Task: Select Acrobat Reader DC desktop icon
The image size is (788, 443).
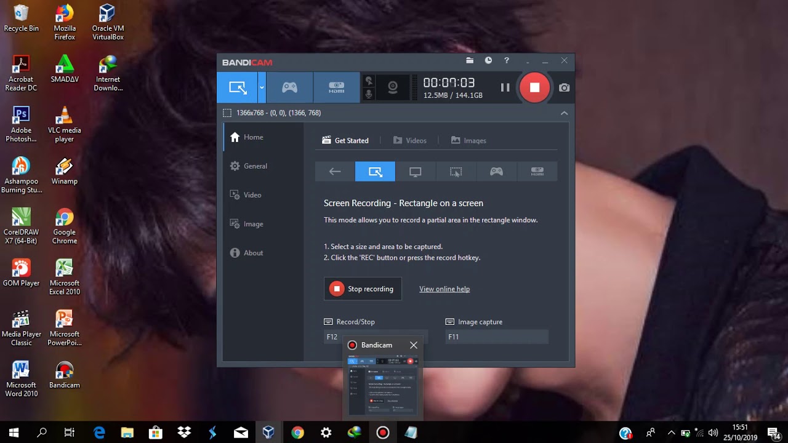Action: click(x=21, y=74)
